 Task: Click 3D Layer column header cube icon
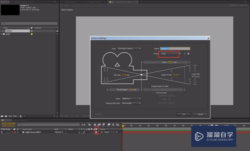tap(96, 129)
